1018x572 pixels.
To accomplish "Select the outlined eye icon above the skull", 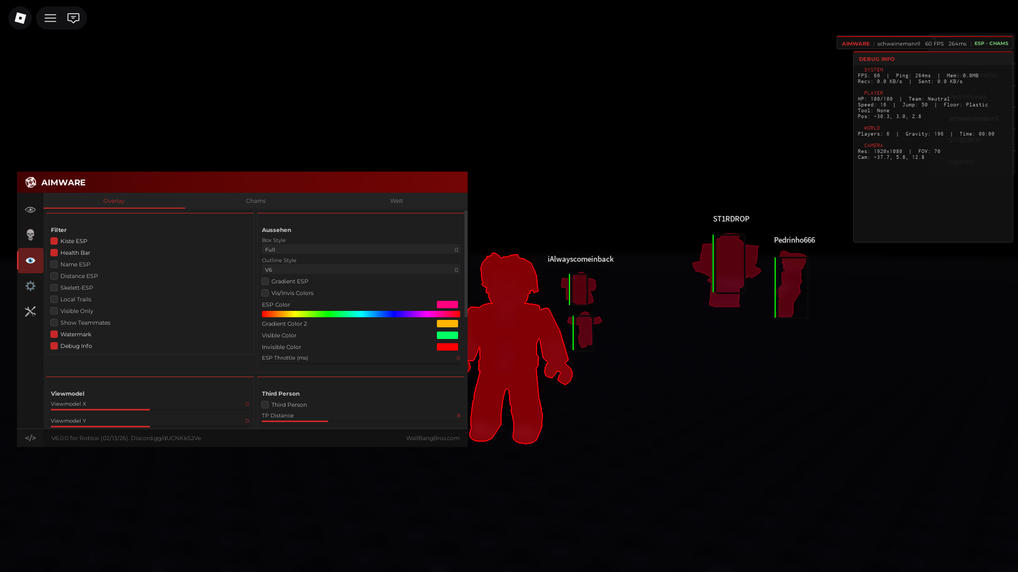I will point(30,210).
